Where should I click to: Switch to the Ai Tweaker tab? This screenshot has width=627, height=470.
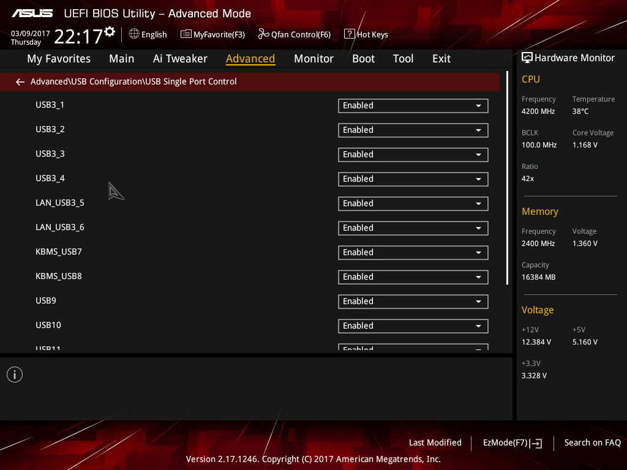click(x=180, y=59)
